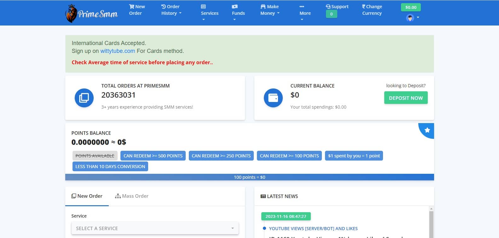499x238 pixels.
Task: Switch to the Mass Order tab
Action: click(x=131, y=196)
